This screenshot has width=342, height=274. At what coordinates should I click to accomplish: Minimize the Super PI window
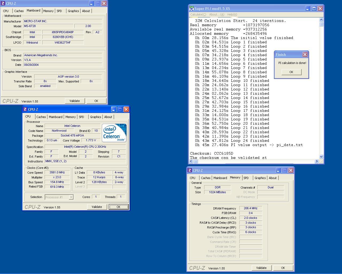tap(308, 9)
